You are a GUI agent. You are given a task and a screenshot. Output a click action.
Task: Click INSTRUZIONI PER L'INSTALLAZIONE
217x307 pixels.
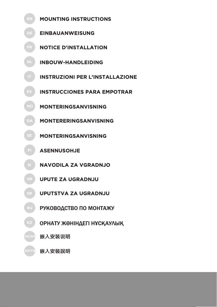(x=88, y=77)
